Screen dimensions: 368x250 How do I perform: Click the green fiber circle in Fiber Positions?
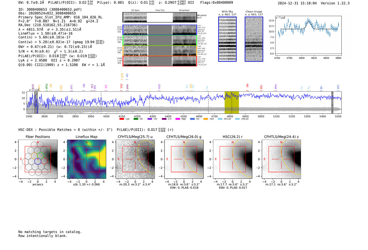pyautogui.click(x=41, y=155)
